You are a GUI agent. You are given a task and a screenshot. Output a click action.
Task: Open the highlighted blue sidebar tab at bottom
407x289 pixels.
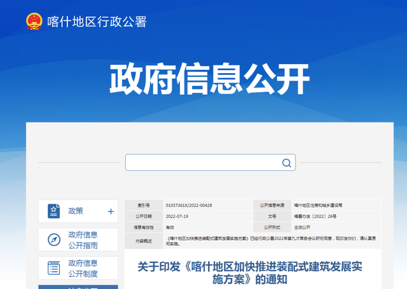(78, 287)
